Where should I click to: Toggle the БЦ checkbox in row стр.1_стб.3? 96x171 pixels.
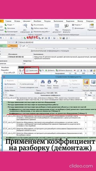pos(4,116)
